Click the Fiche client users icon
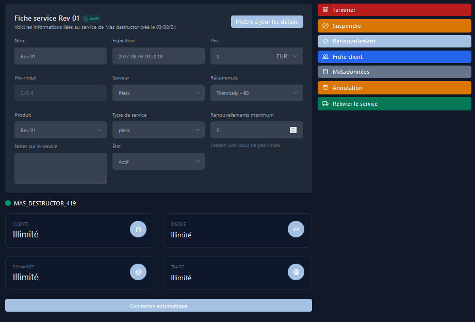The height and width of the screenshot is (322, 475). 325,57
